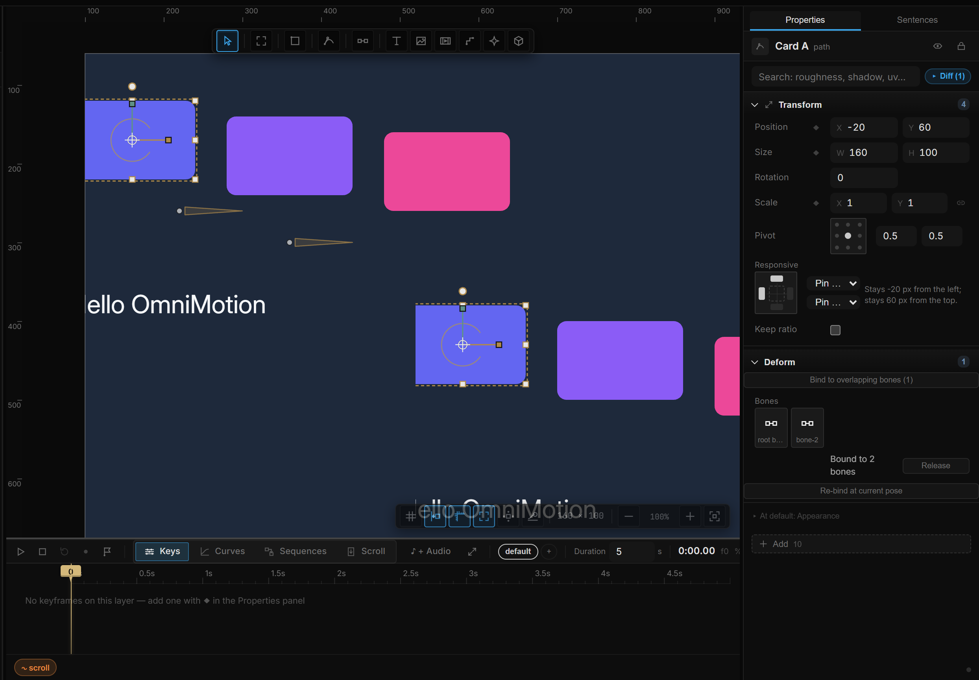
Task: Click the + Audio button
Action: 430,551
